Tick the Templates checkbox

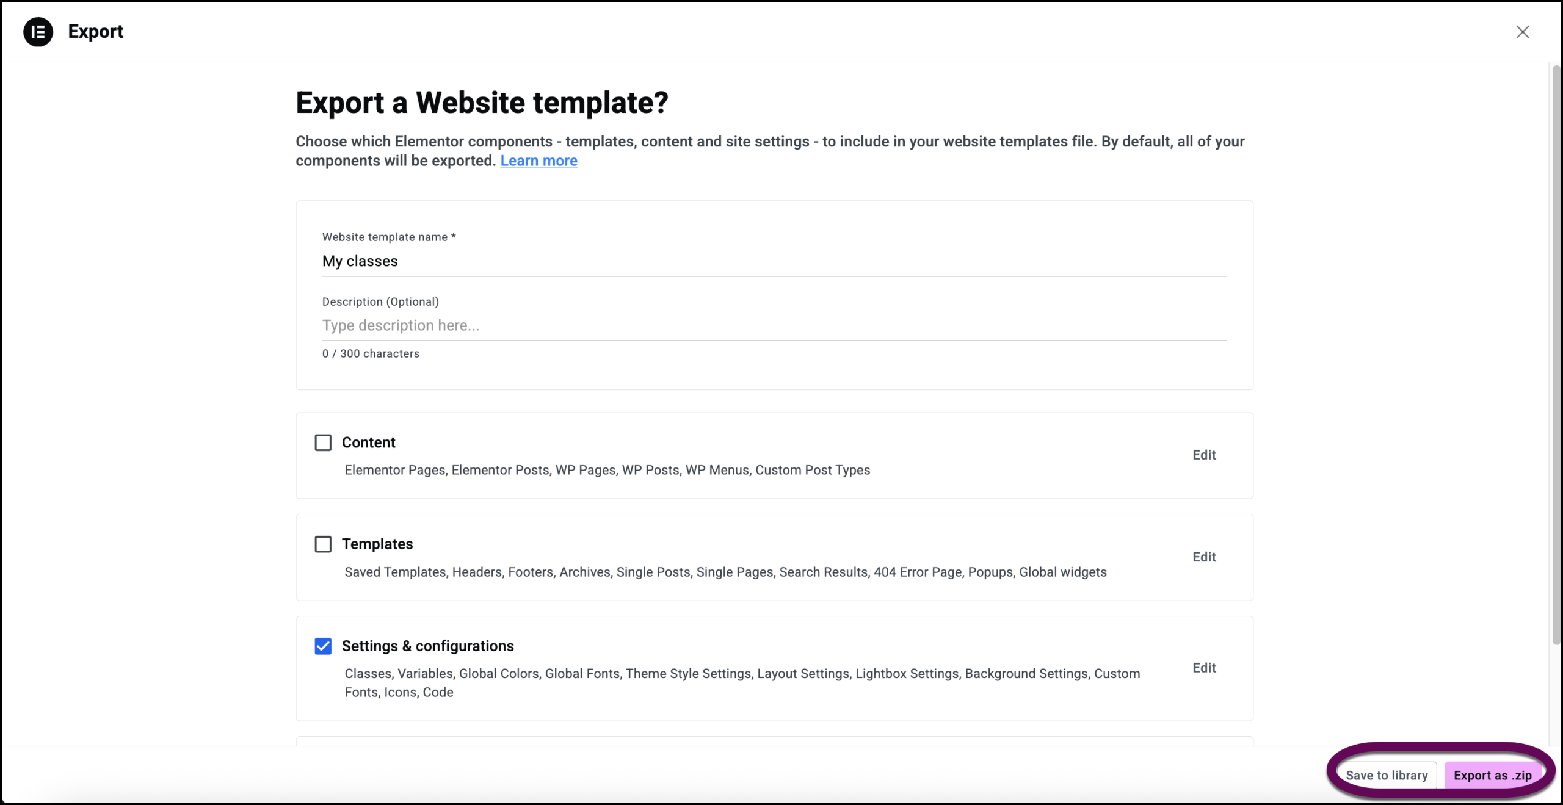323,544
